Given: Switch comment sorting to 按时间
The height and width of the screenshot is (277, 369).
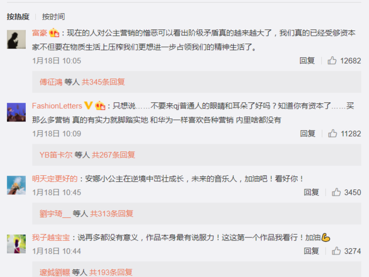Looking at the screenshot, I should [54, 17].
